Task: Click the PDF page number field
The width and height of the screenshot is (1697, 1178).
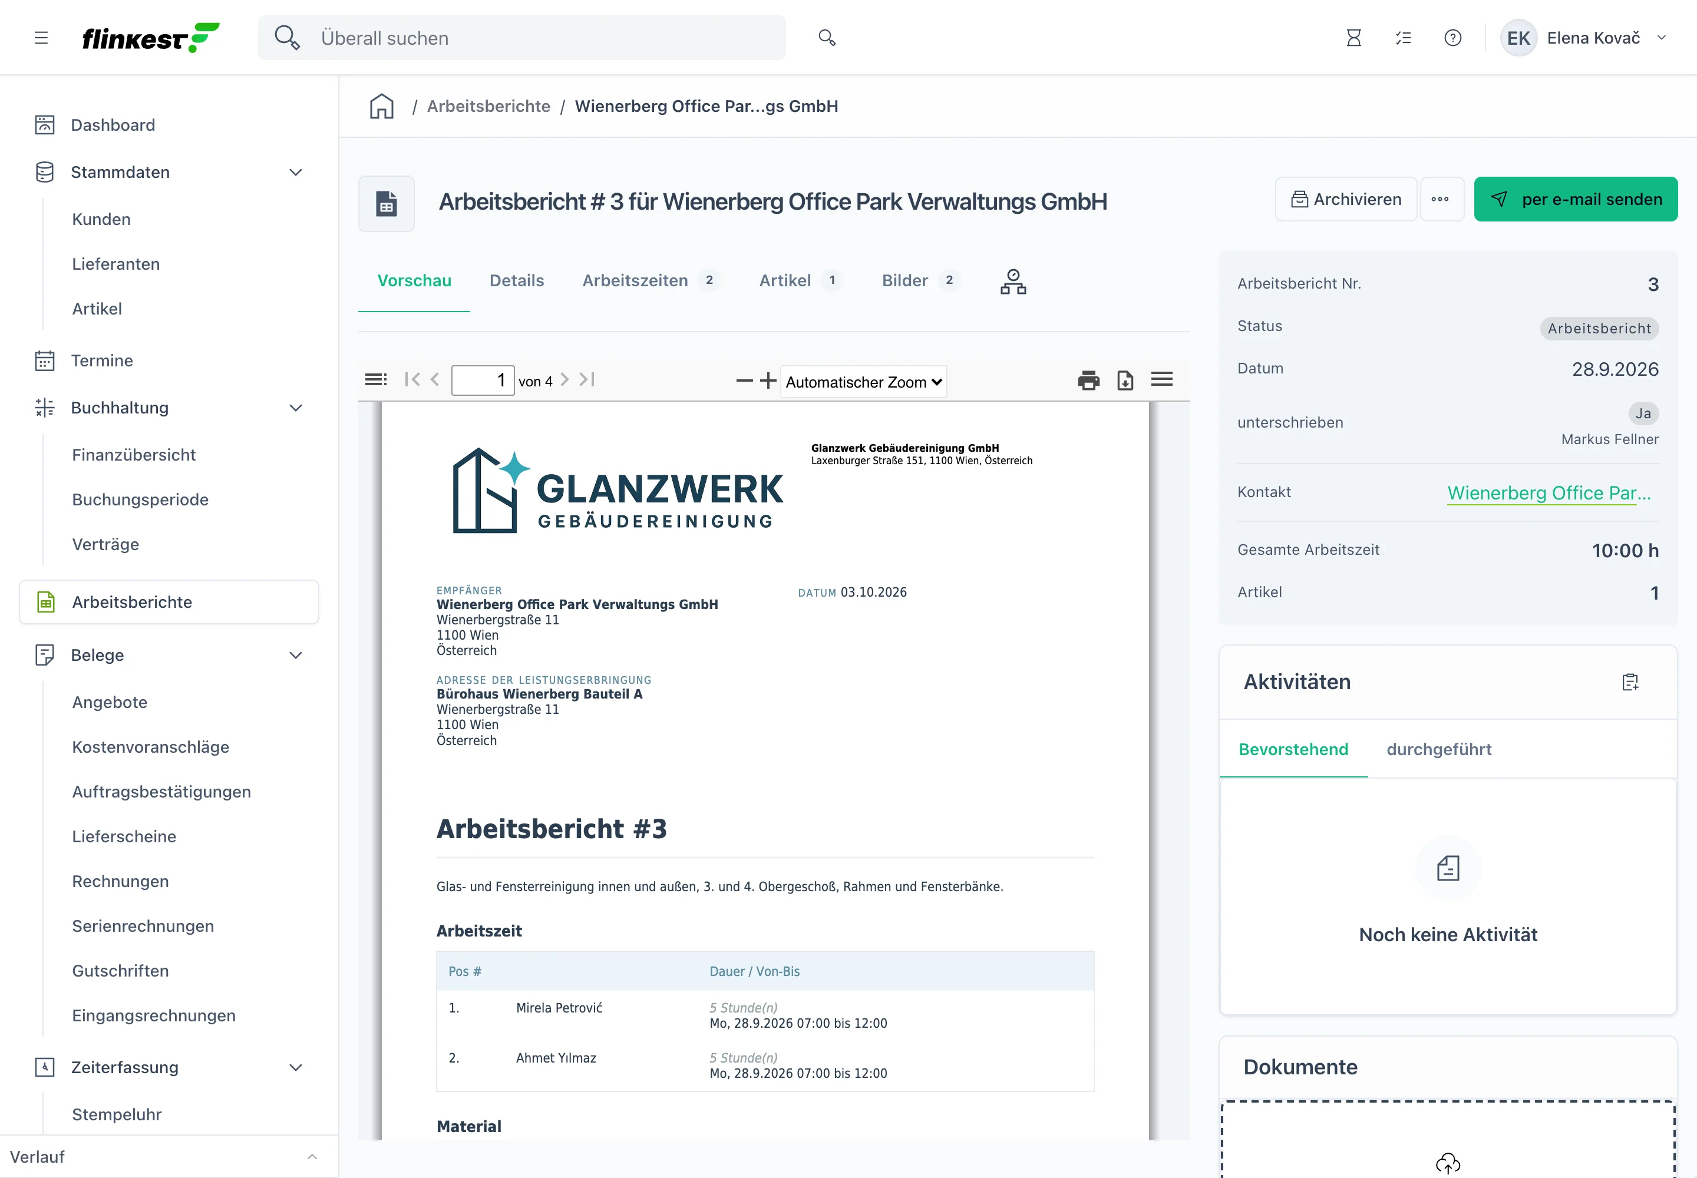Action: (482, 380)
